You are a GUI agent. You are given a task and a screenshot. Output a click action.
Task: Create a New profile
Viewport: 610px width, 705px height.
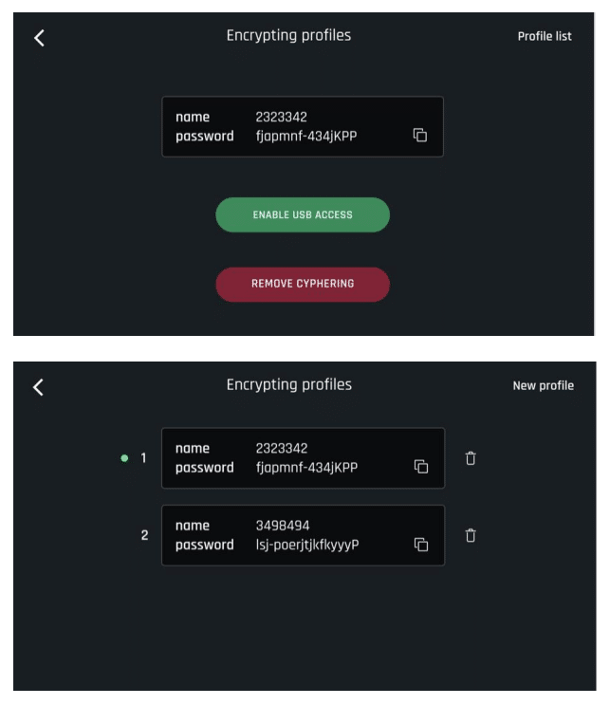coord(543,386)
